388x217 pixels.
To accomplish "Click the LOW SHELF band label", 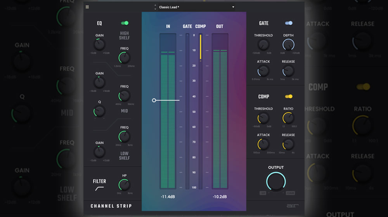I will 124,156.
